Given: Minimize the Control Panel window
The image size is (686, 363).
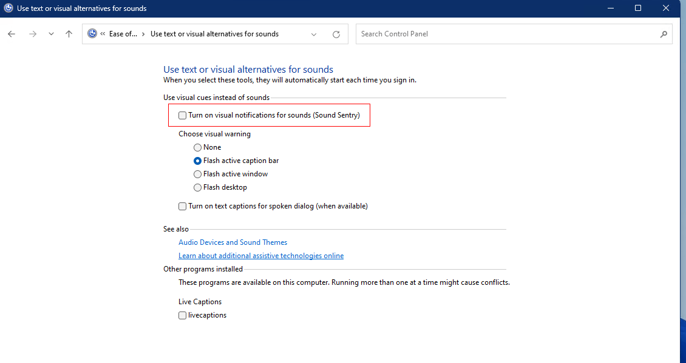Looking at the screenshot, I should click(x=610, y=8).
